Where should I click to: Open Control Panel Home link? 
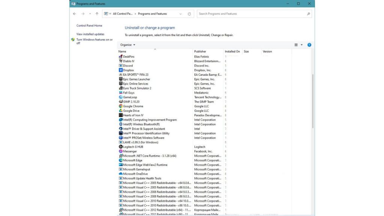89,25
